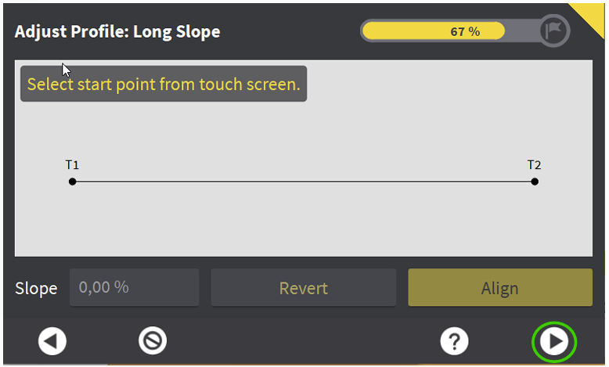Click the 'Select start point' hint message
The height and width of the screenshot is (367, 609).
[164, 85]
